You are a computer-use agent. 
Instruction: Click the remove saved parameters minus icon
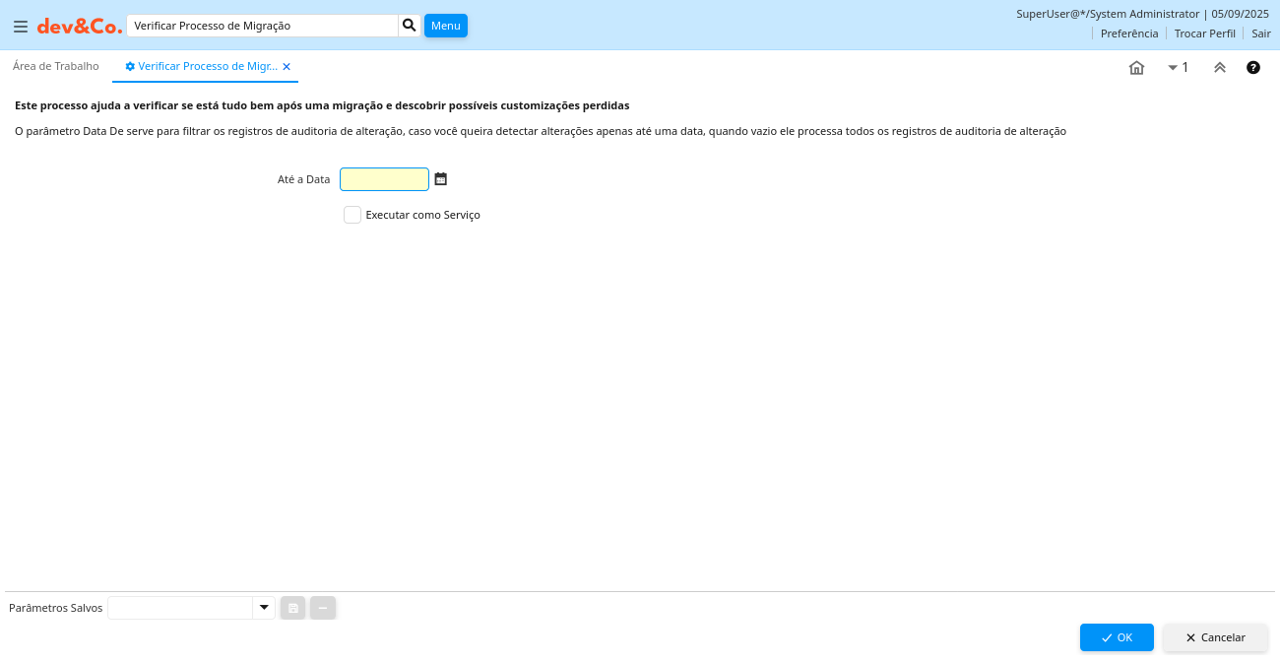323,608
